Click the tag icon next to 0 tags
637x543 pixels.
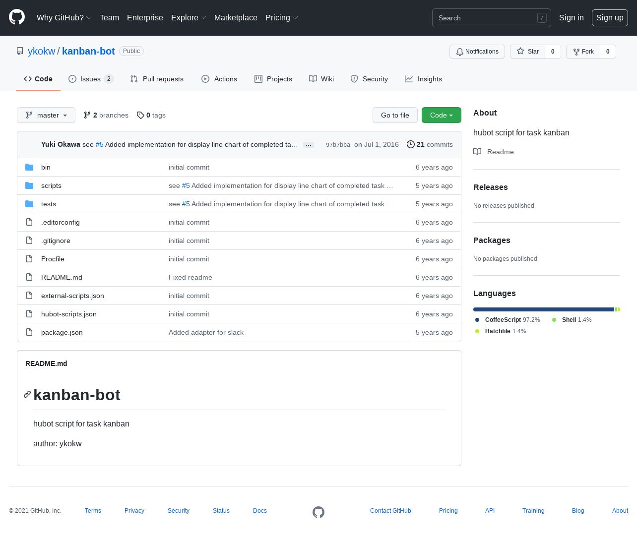coord(140,115)
